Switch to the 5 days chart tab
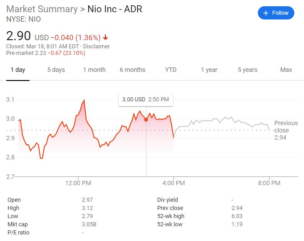 [56, 70]
